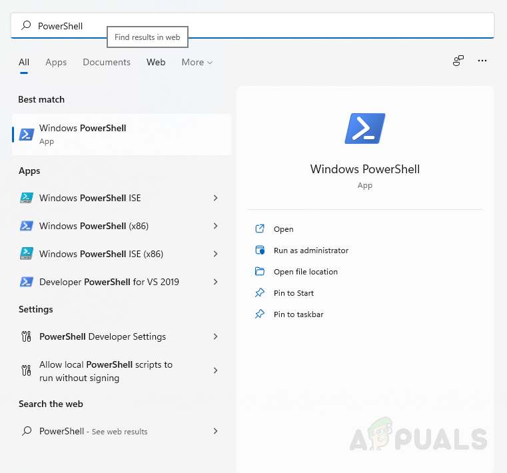Expand PowerShell Developer Settings chevron
507x473 pixels.
[x=216, y=336]
